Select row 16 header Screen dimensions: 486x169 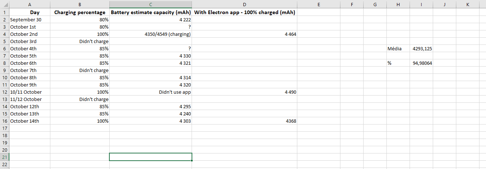click(x=5, y=121)
